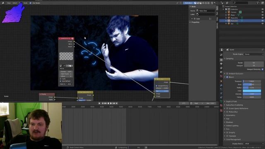Open the View Layer properties tab icon
The height and width of the screenshot is (149, 265).
click(221, 68)
